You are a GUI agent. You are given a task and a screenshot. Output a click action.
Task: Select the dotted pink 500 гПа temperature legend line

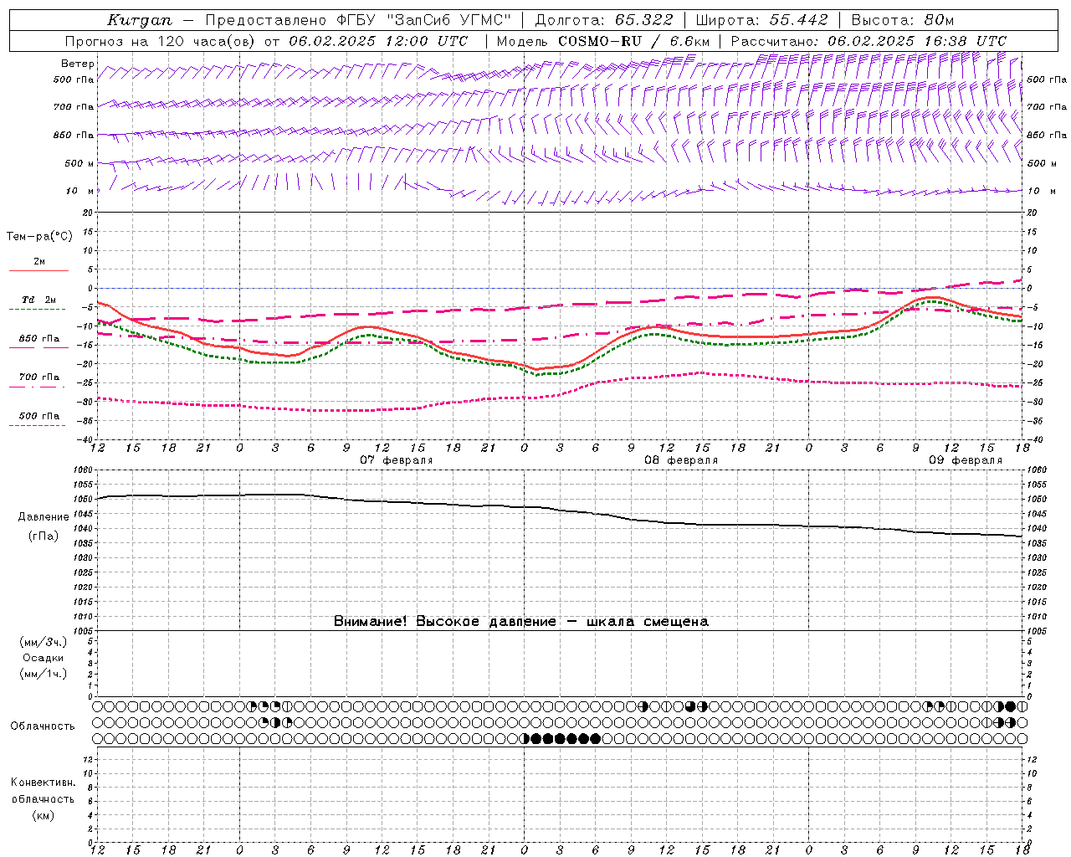click(38, 425)
